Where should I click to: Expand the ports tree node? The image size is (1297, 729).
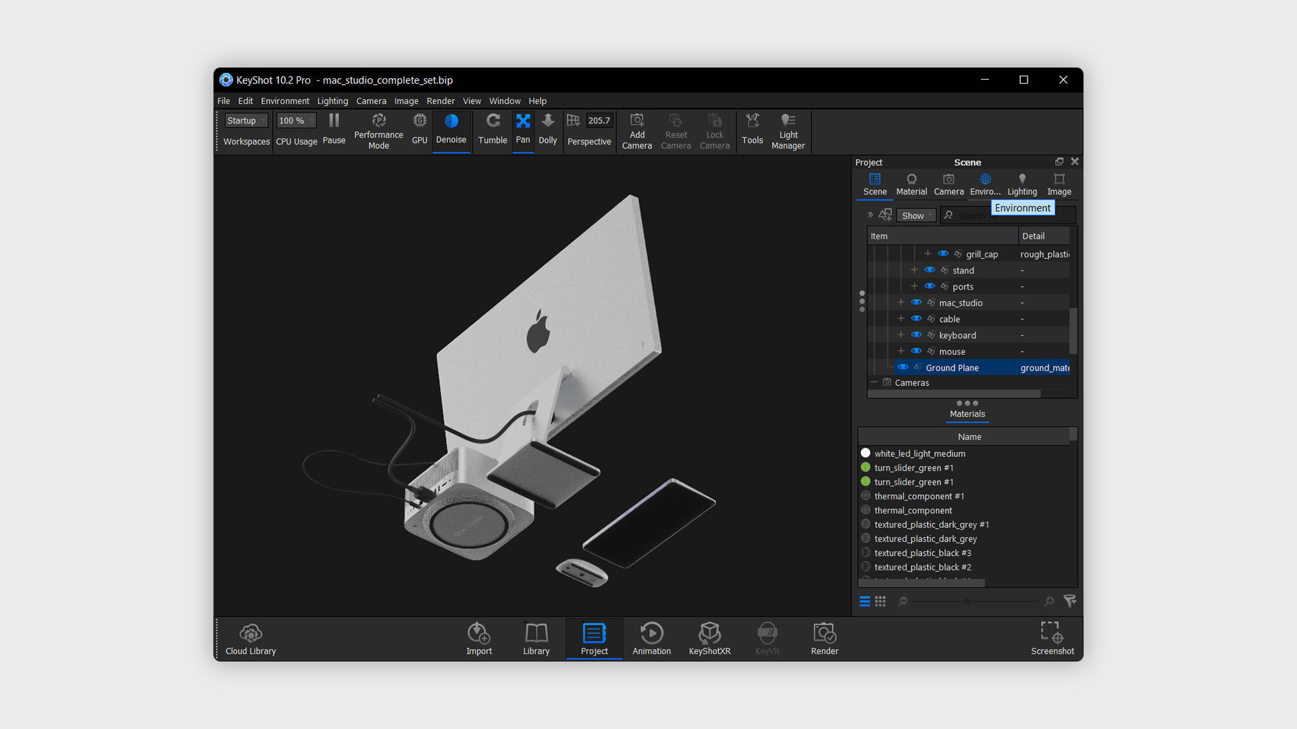click(x=914, y=286)
